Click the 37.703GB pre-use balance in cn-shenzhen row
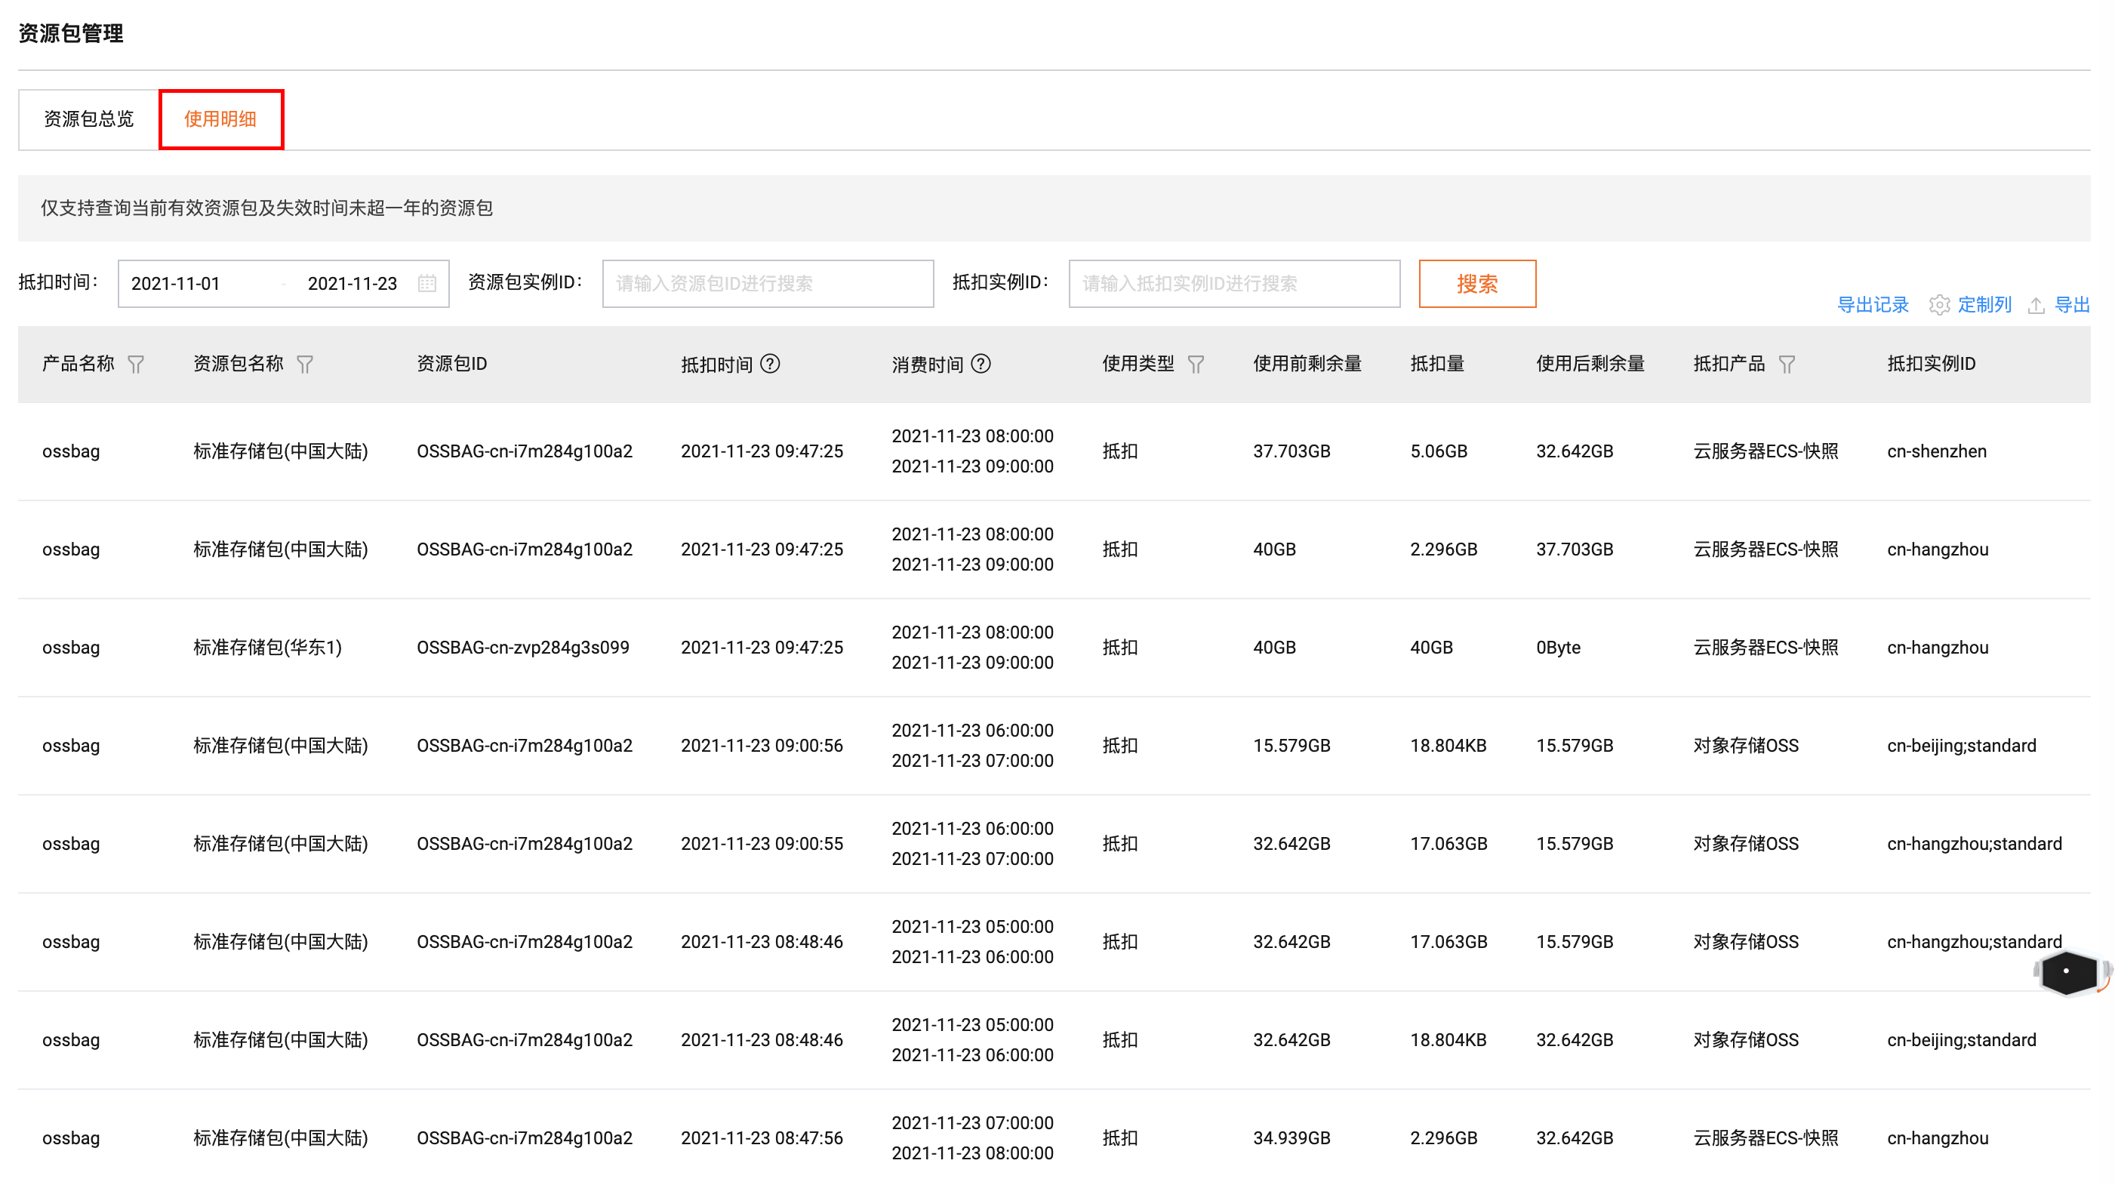Viewport: 2115px width, 1185px height. [1291, 451]
